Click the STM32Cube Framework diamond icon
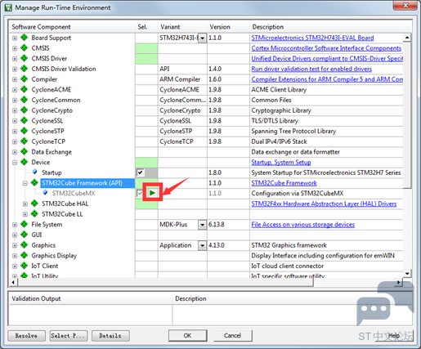The width and height of the screenshot is (421, 349). pyautogui.click(x=34, y=182)
